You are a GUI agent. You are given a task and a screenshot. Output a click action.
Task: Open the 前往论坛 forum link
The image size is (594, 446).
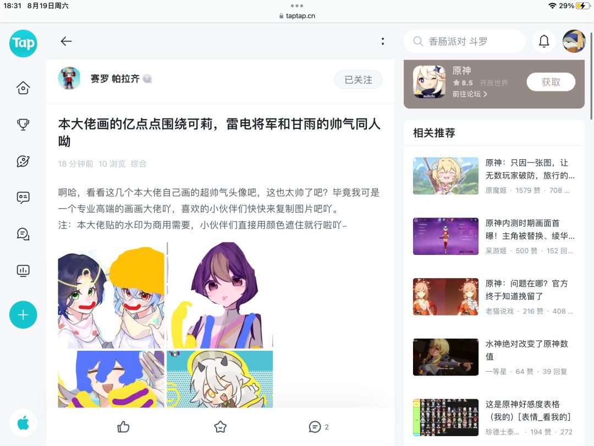(470, 94)
